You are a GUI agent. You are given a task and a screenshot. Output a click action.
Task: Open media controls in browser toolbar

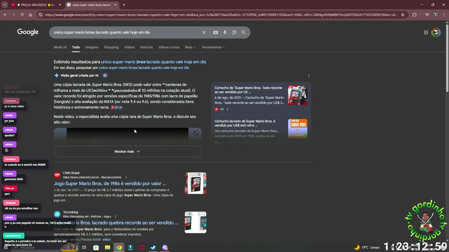point(427,15)
